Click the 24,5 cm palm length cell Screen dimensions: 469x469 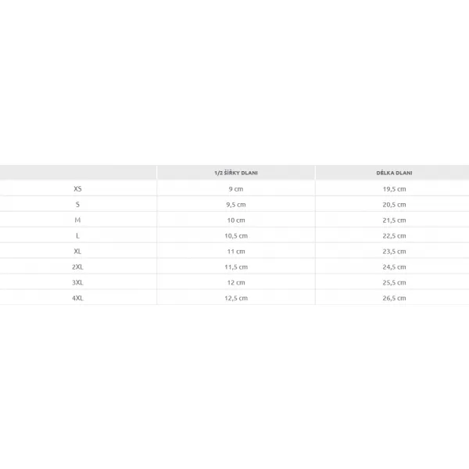click(394, 267)
